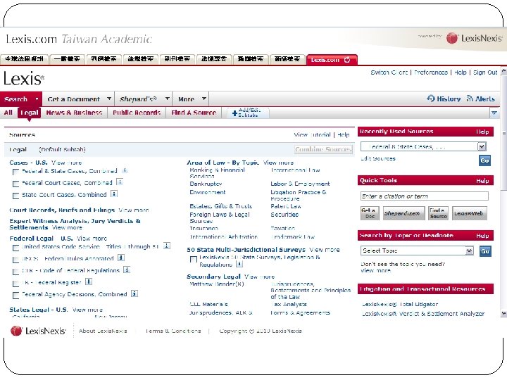Click Go next to Select Topic

(x=485, y=251)
